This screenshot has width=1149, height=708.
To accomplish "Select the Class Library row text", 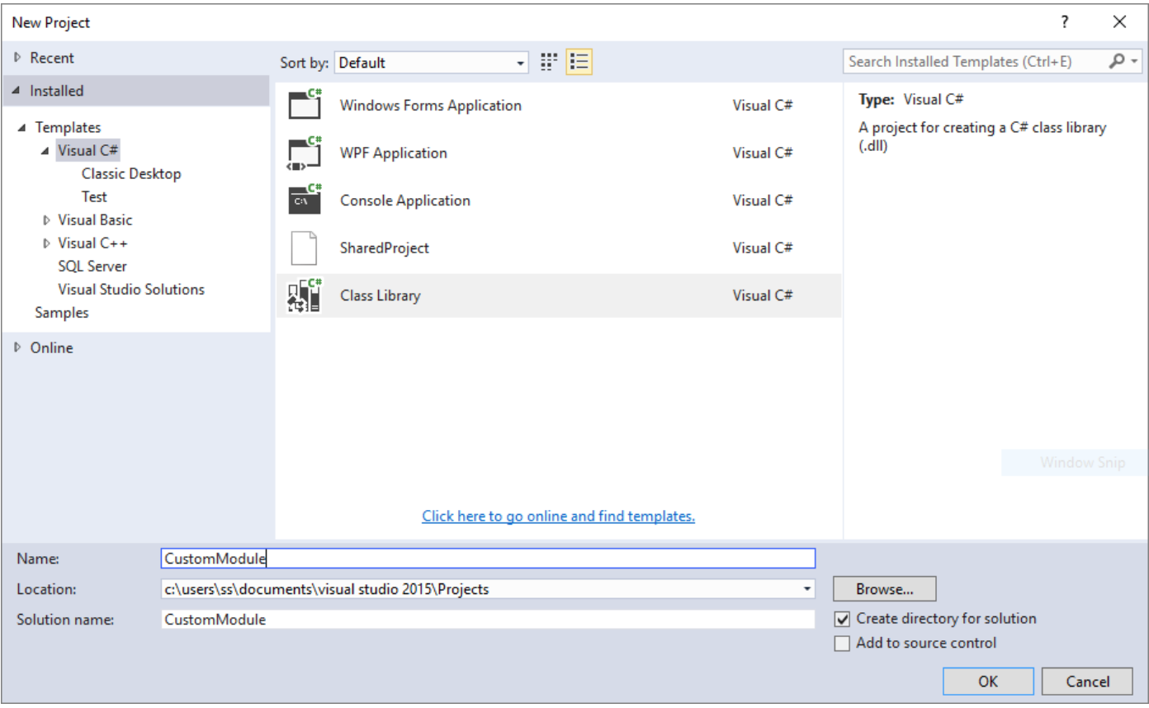I will [x=381, y=295].
